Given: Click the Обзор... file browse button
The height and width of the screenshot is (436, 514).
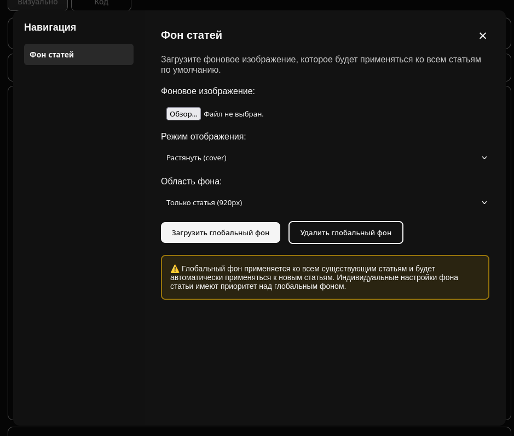Looking at the screenshot, I should [x=183, y=114].
